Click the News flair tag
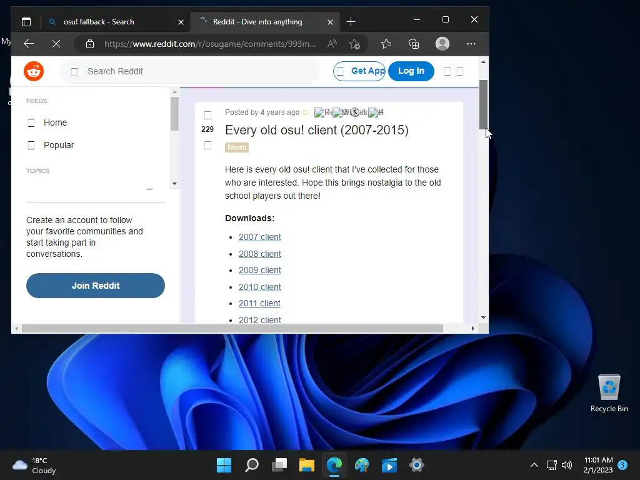The image size is (640, 480). tap(237, 147)
